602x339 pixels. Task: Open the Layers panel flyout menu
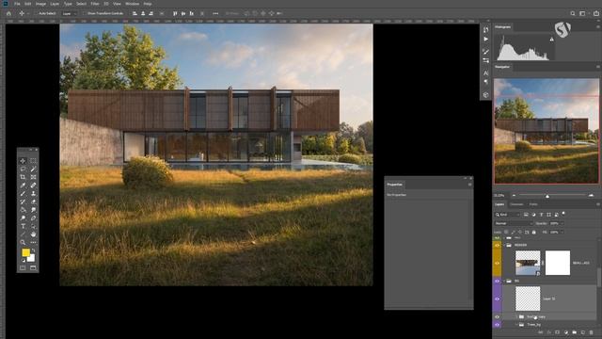(598, 204)
